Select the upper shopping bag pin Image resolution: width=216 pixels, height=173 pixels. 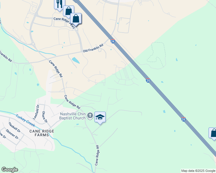68,11
